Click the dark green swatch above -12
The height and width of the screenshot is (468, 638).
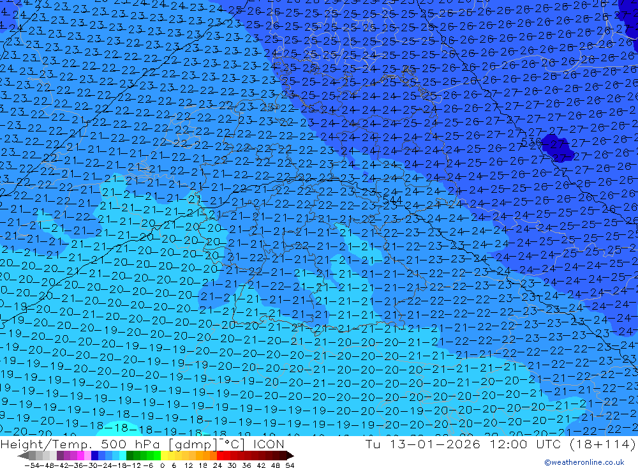click(x=130, y=455)
